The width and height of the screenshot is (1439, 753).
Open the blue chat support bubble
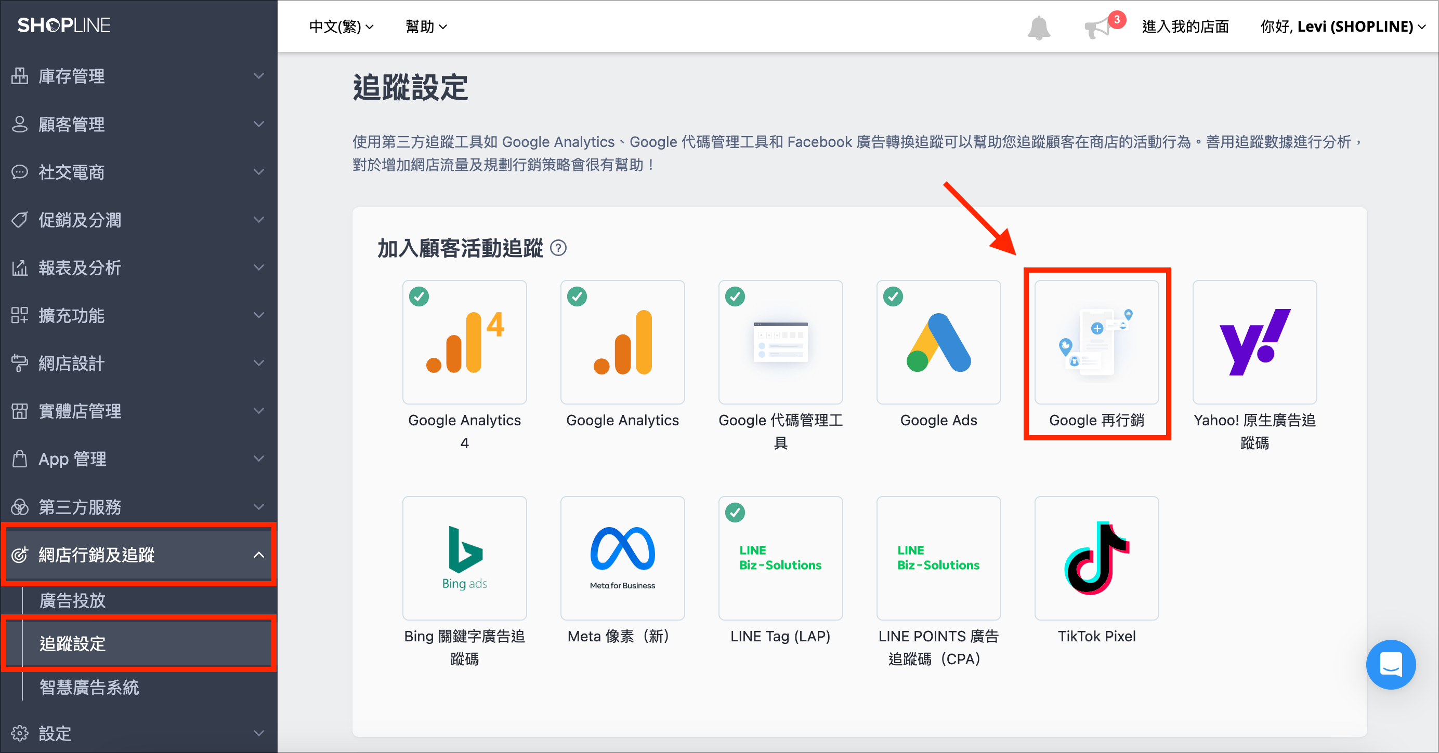pyautogui.click(x=1391, y=664)
